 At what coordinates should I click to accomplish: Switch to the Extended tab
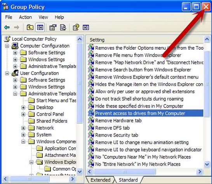point(100,180)
